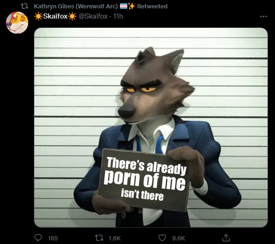This screenshot has width=275, height=244.
Task: Like the tweet with the heart icon
Action: point(162,238)
